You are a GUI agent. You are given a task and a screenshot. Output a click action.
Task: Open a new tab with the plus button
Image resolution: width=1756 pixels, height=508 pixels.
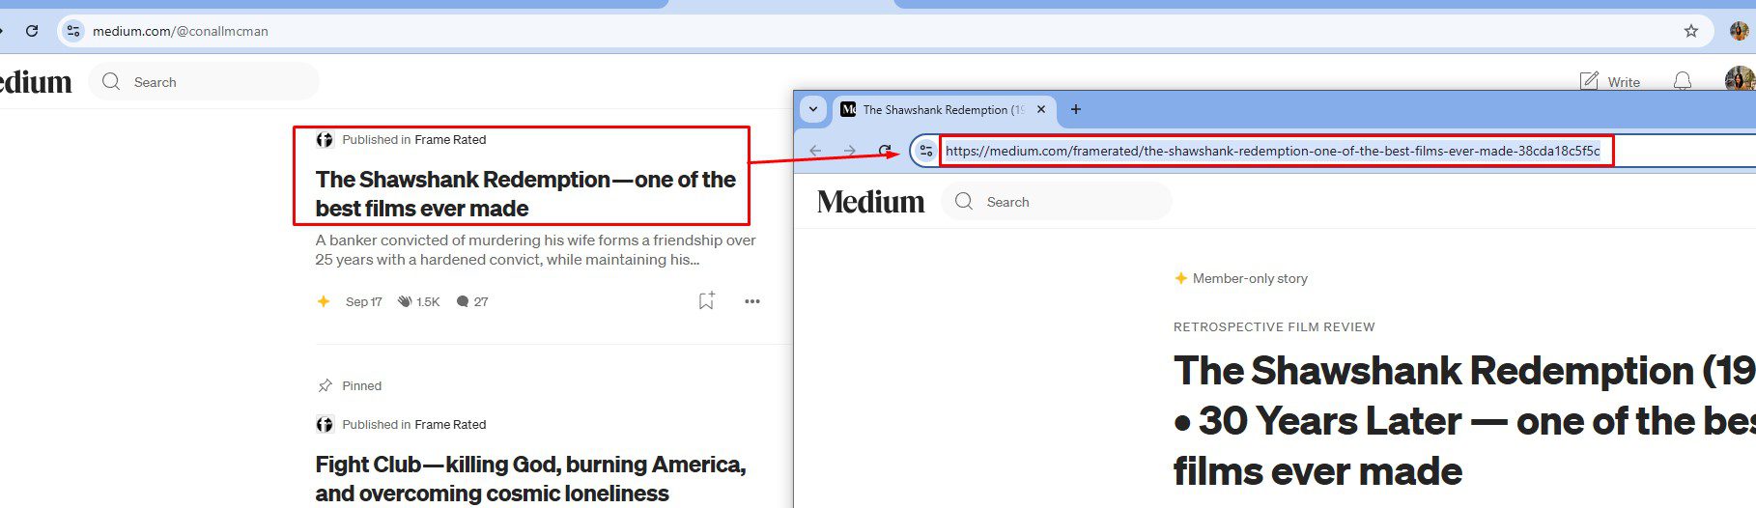point(1075,109)
